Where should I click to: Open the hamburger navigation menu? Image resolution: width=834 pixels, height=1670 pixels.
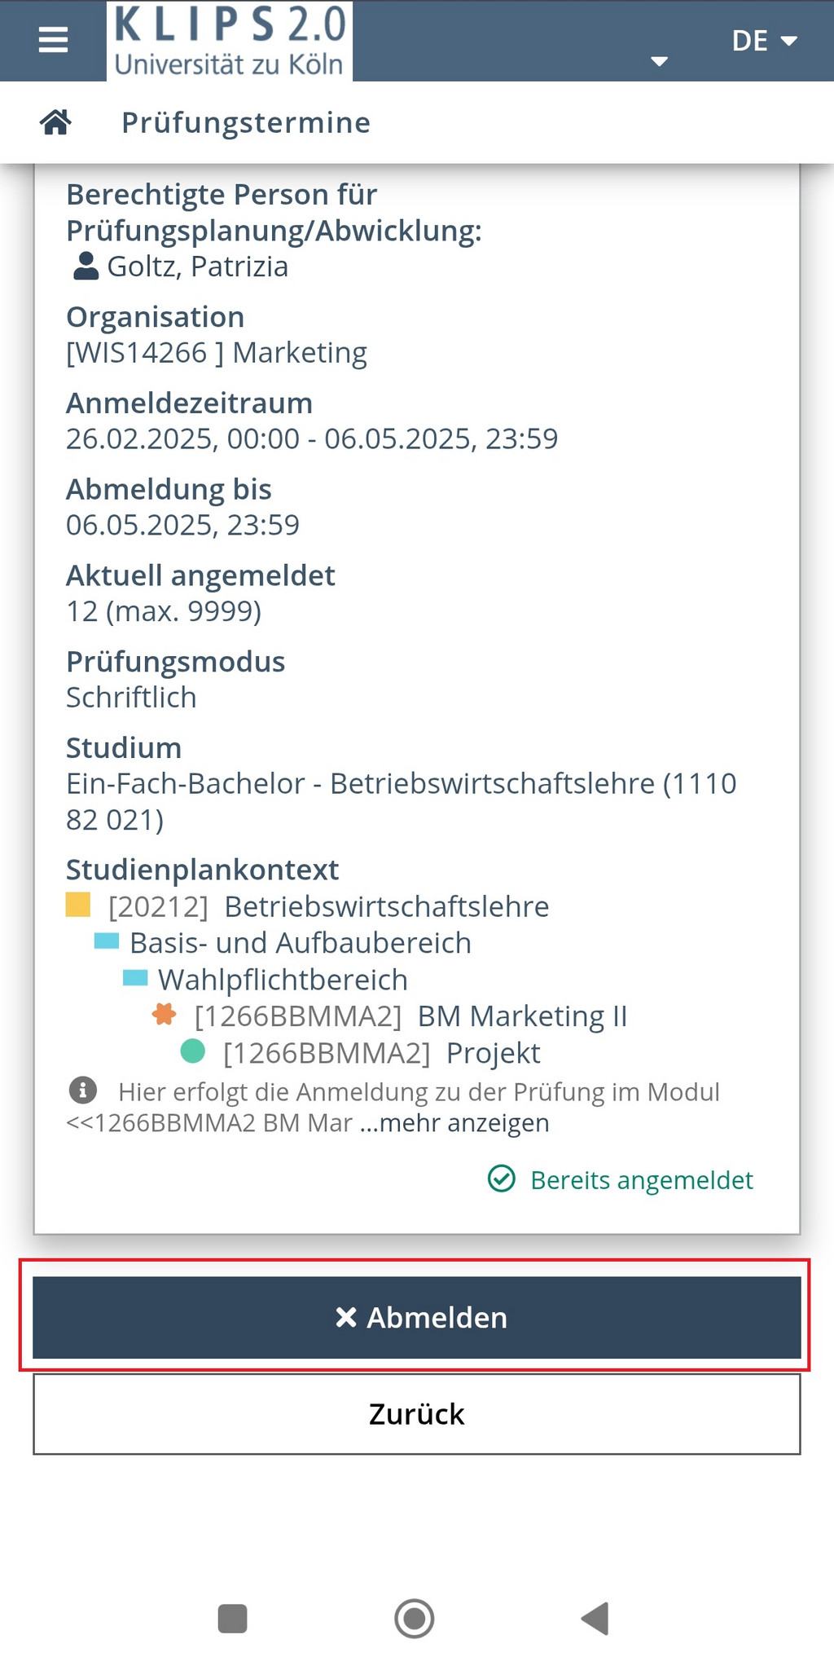tap(53, 40)
